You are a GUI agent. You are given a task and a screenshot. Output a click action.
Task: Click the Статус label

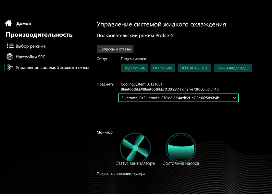coord(102,59)
